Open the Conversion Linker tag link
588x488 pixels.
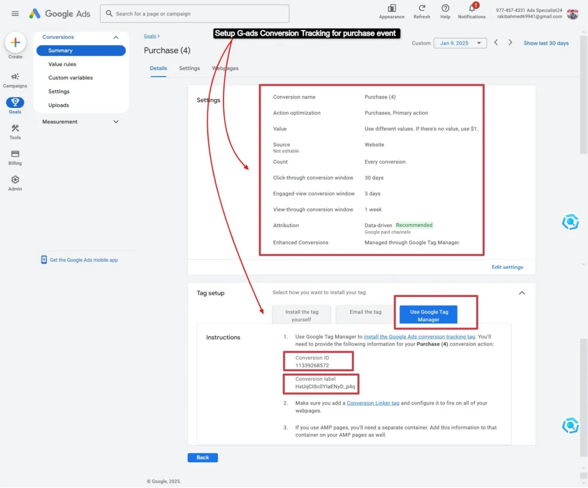pos(373,403)
